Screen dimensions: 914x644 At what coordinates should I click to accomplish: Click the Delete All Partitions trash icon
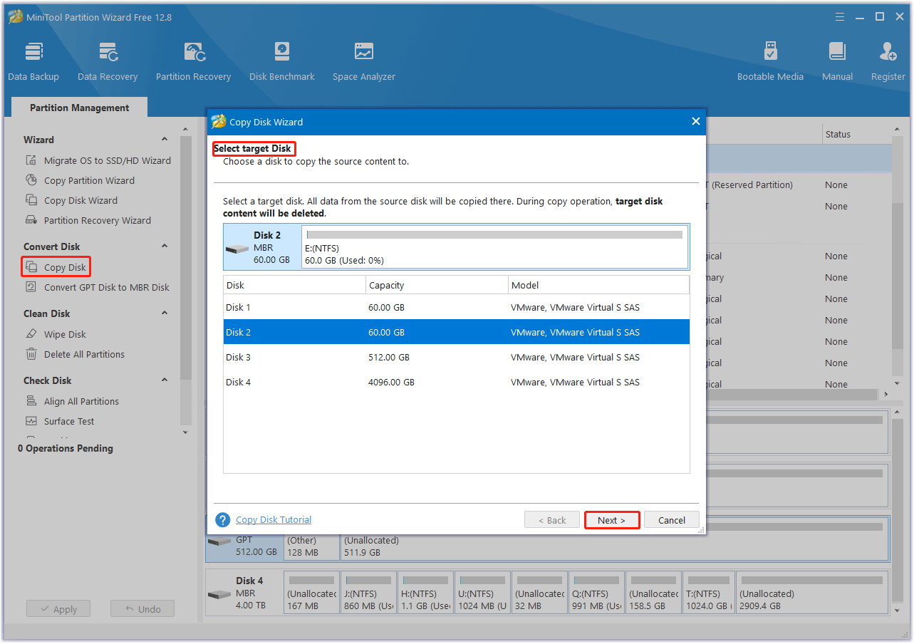tap(31, 354)
